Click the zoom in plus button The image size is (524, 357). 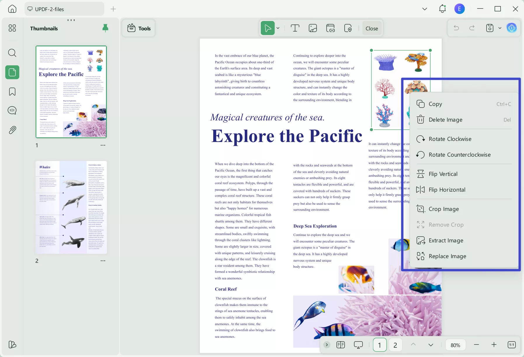(494, 345)
